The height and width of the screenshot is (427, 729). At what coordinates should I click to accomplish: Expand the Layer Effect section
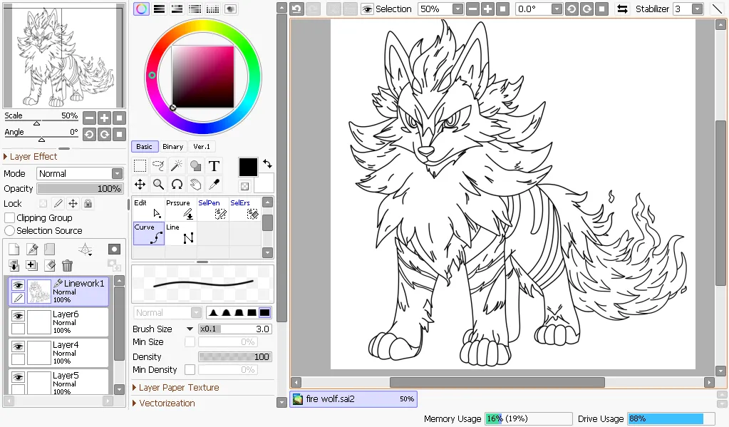click(x=30, y=157)
